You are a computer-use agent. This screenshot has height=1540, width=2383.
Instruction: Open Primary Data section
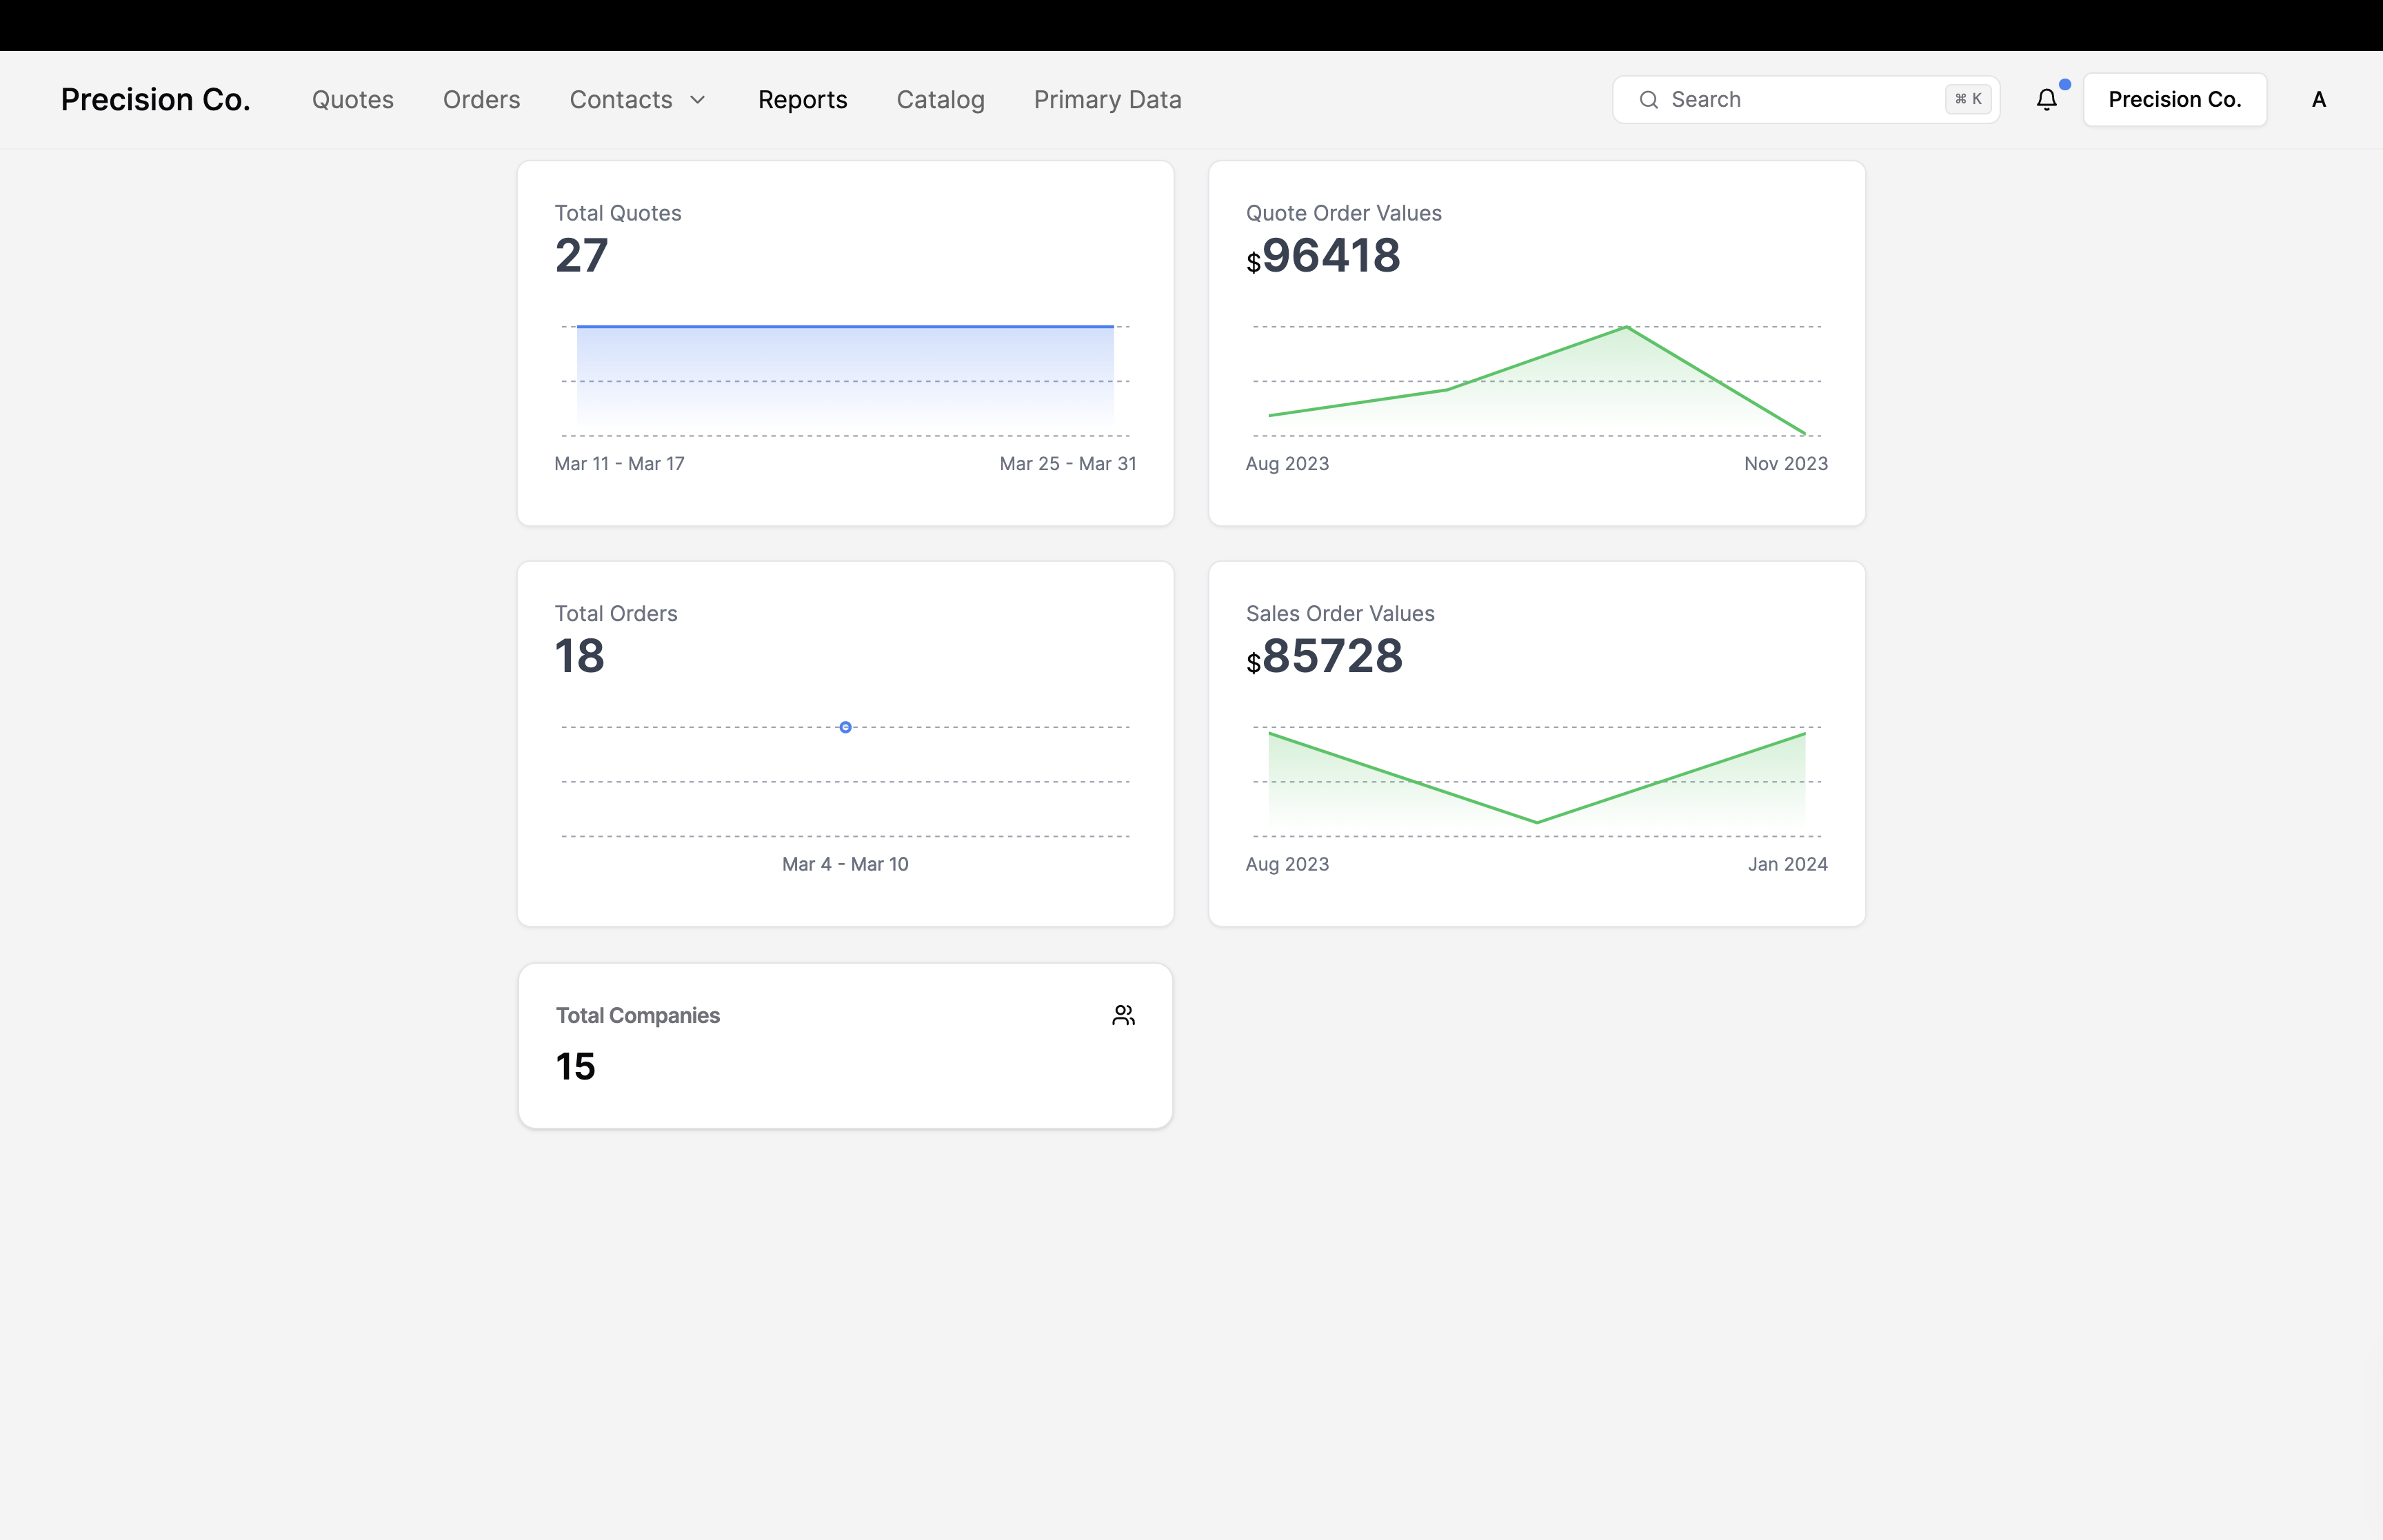pyautogui.click(x=1107, y=99)
